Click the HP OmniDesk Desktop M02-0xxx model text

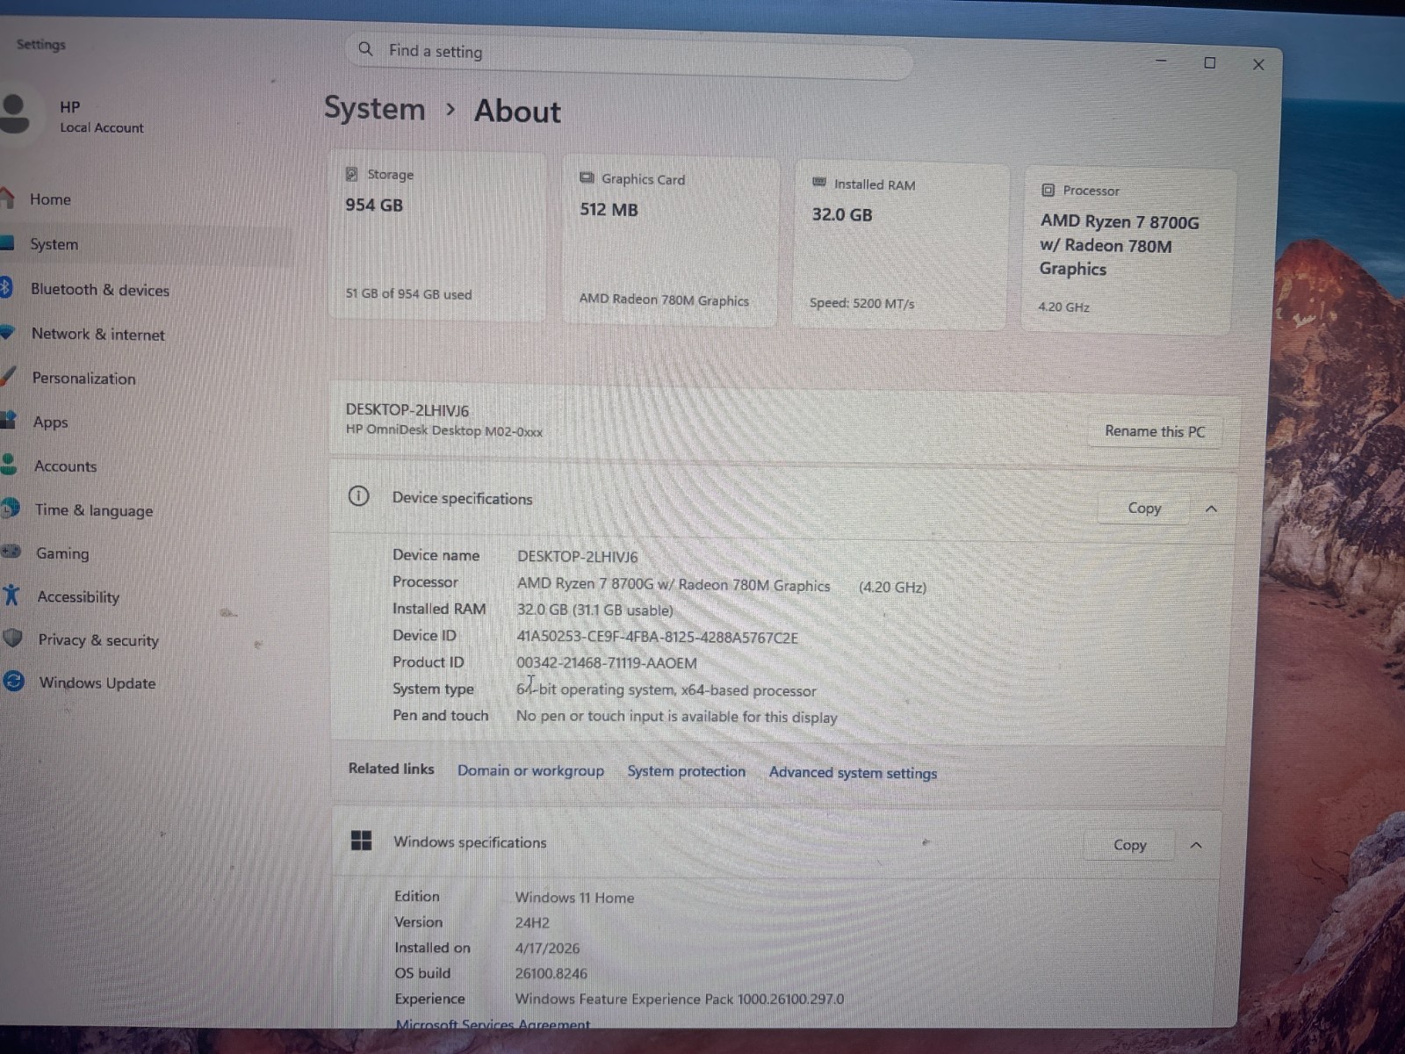[444, 430]
